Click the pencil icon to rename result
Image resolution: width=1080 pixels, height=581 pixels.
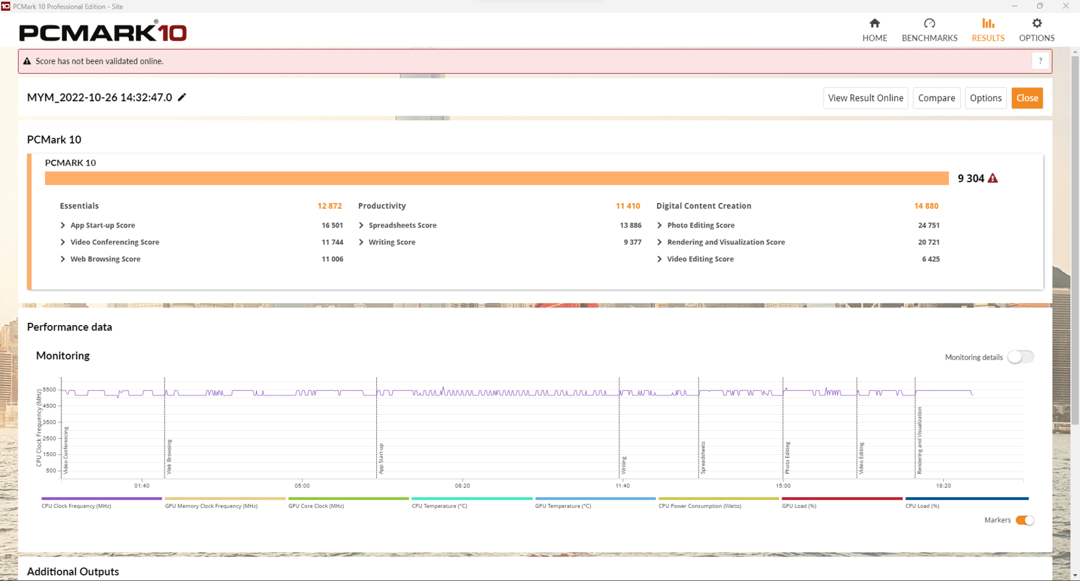click(182, 97)
